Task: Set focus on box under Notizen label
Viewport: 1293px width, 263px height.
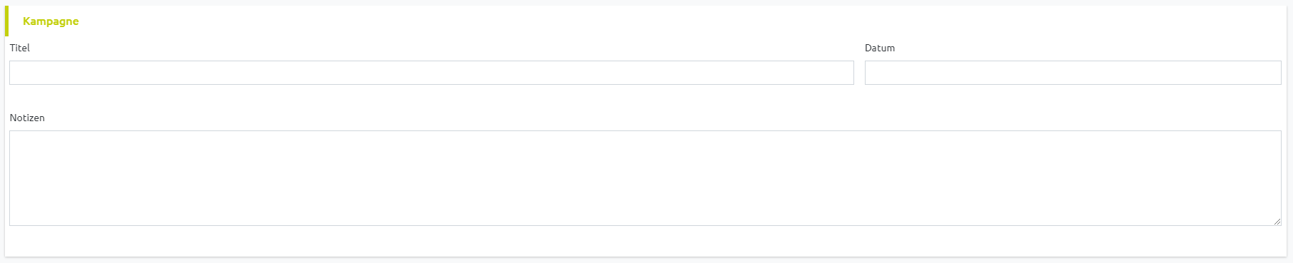Action: [x=645, y=178]
